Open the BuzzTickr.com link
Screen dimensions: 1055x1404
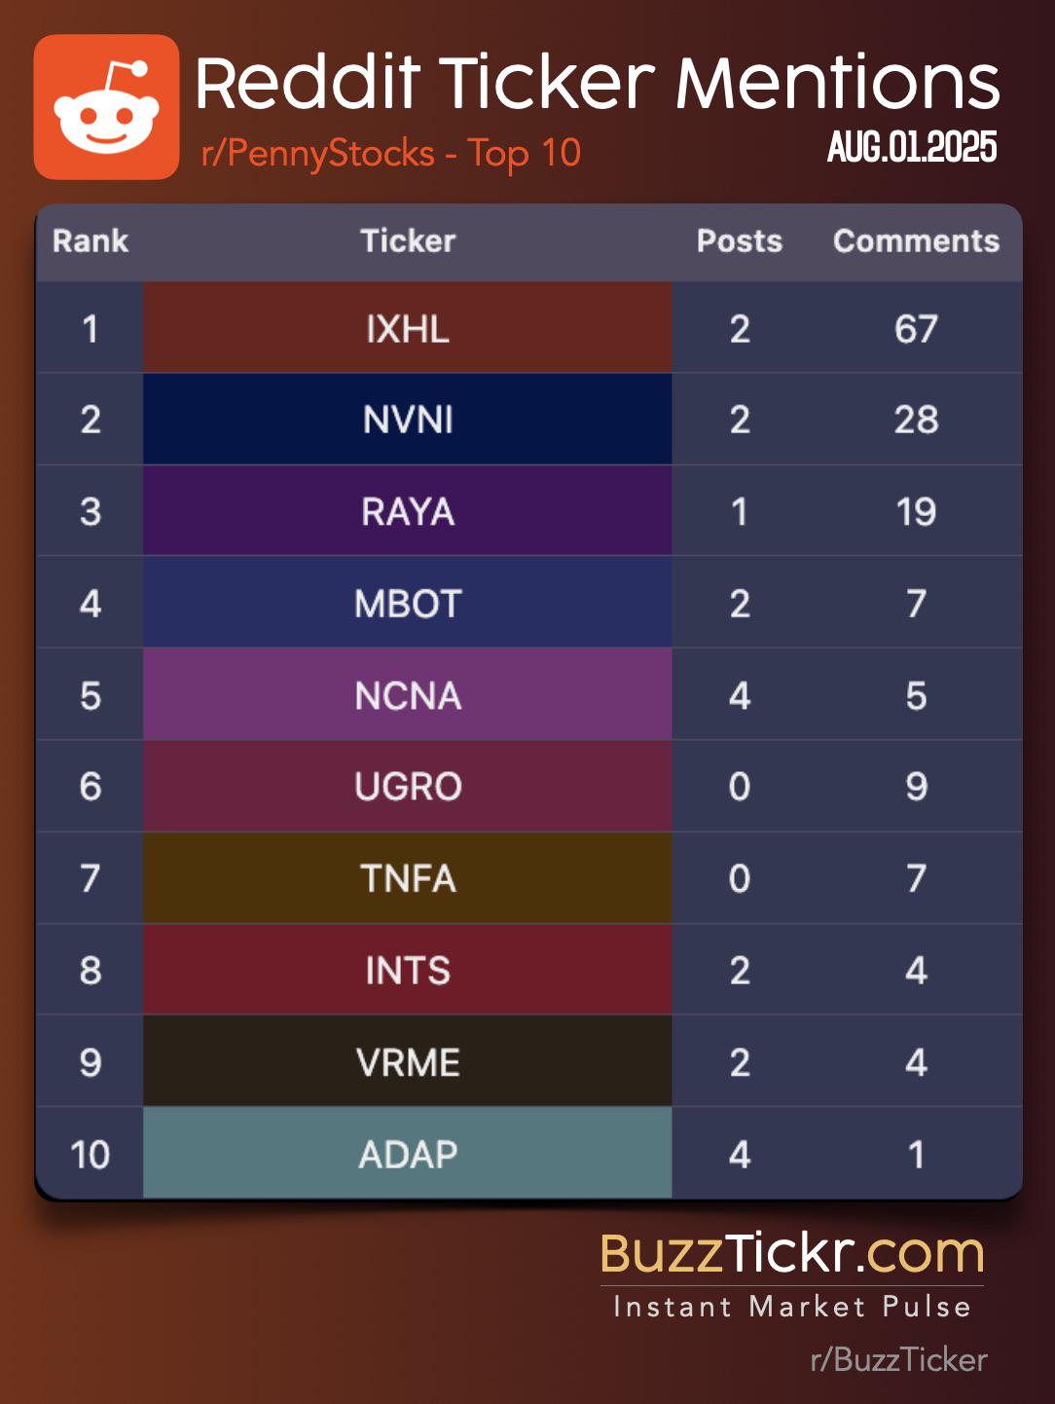(792, 1252)
